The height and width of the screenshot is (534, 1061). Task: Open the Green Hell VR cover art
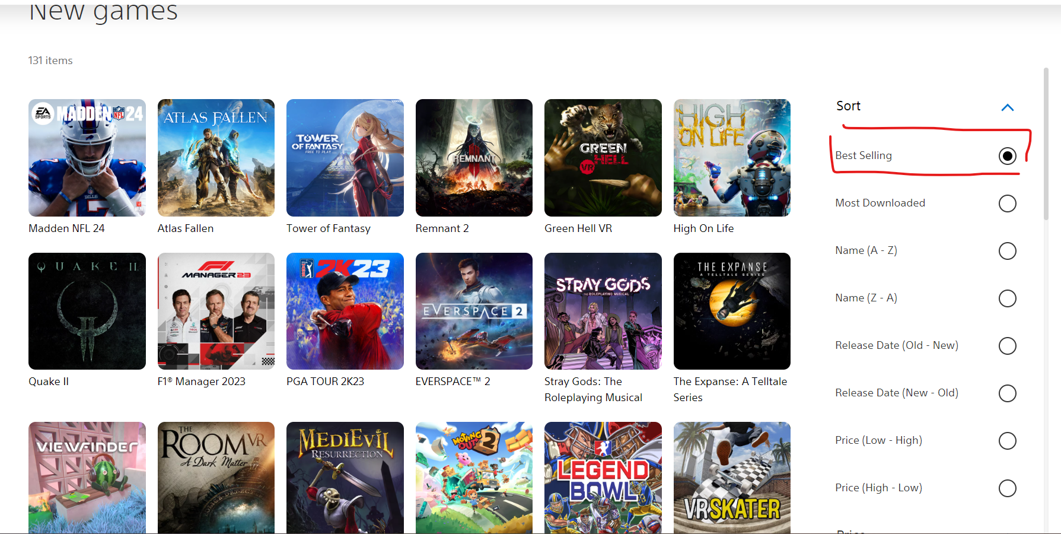(603, 158)
